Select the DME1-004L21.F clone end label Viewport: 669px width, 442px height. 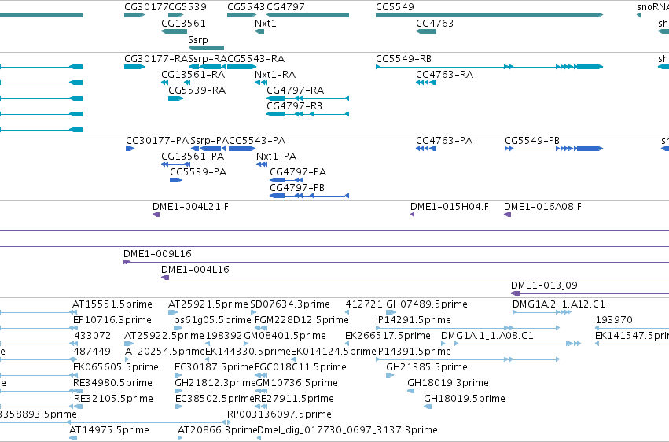coord(190,207)
